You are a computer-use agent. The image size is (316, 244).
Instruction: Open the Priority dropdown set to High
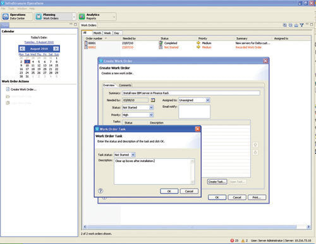click(151, 115)
